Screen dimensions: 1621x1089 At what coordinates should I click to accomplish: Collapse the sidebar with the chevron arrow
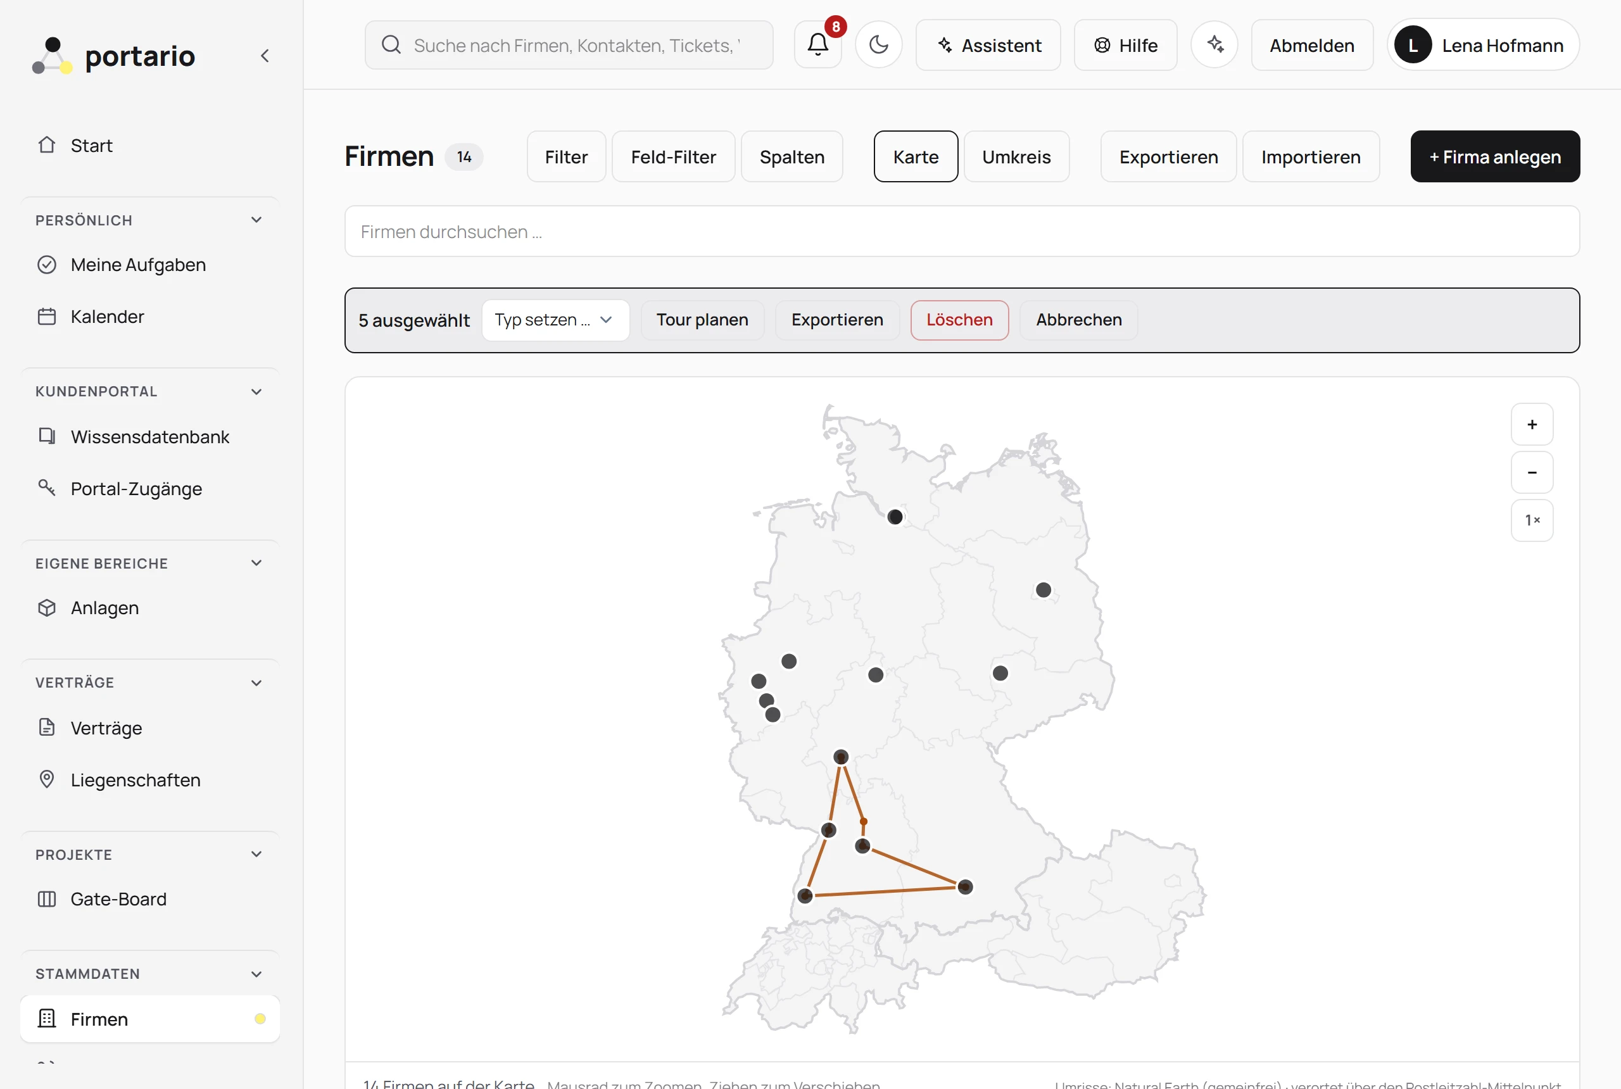coord(265,56)
